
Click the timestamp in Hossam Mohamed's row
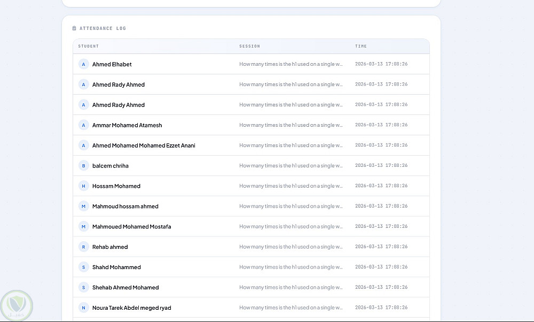point(381,186)
